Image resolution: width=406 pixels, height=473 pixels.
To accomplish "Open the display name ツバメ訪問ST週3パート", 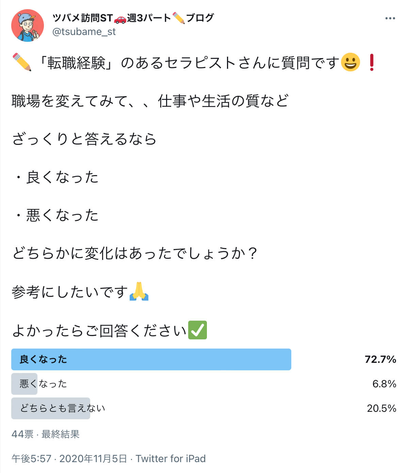I will pyautogui.click(x=133, y=18).
